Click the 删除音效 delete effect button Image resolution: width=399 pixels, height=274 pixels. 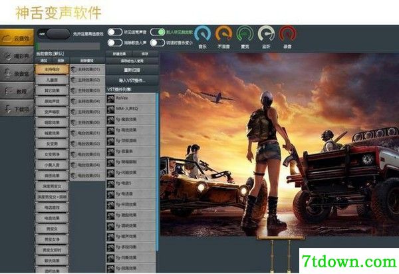pos(87,61)
